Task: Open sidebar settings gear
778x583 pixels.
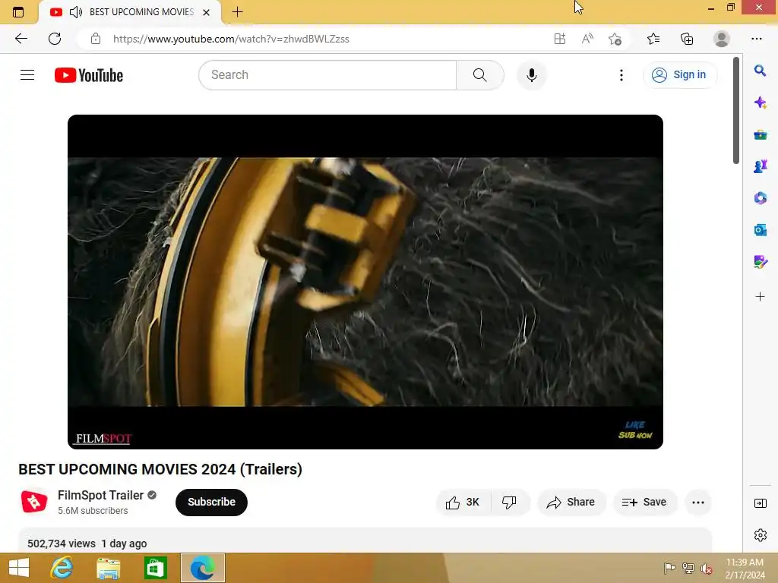Action: tap(760, 535)
